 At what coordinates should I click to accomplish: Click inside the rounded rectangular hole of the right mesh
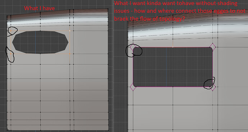[173, 67]
